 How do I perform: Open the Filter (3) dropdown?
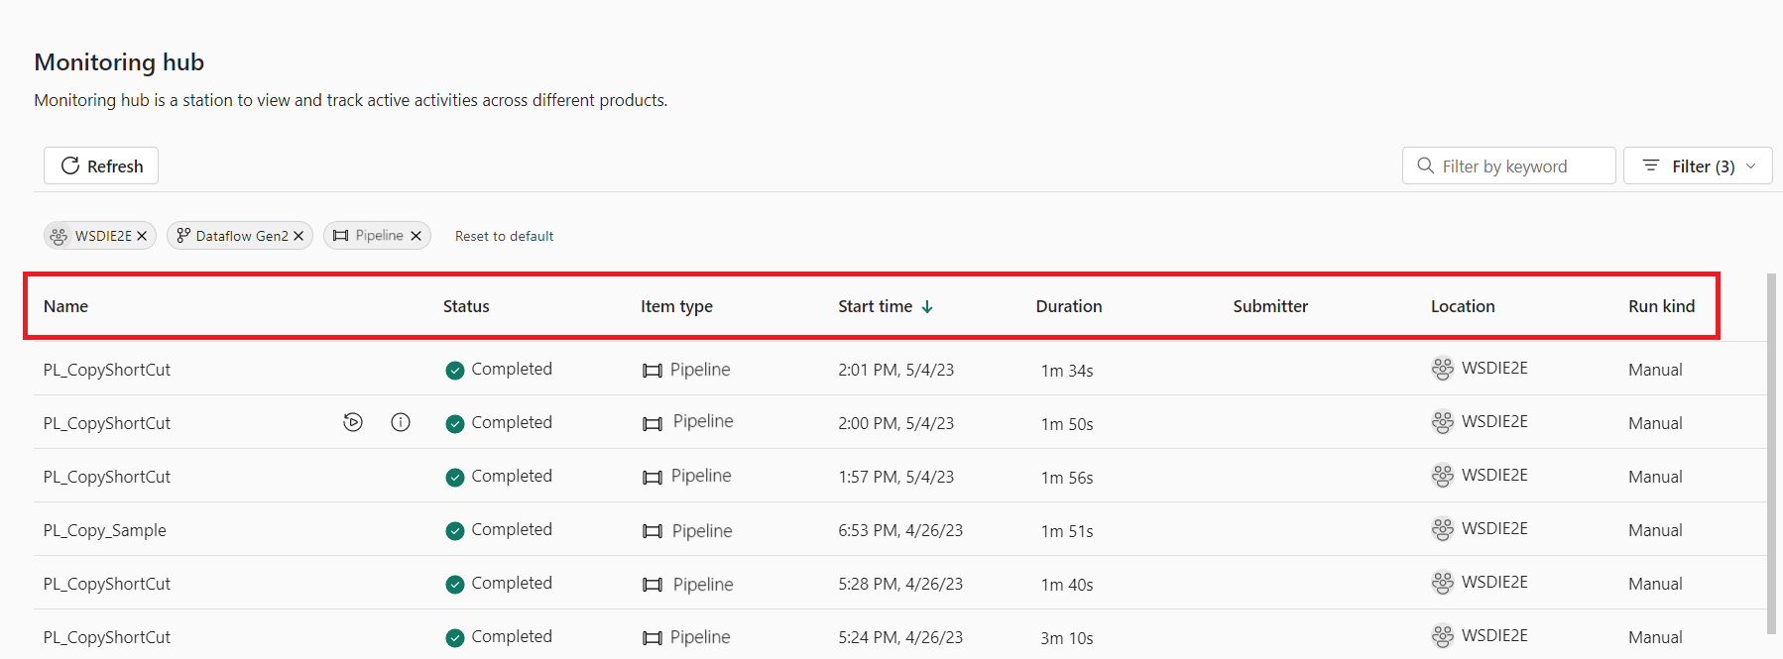pos(1697,165)
